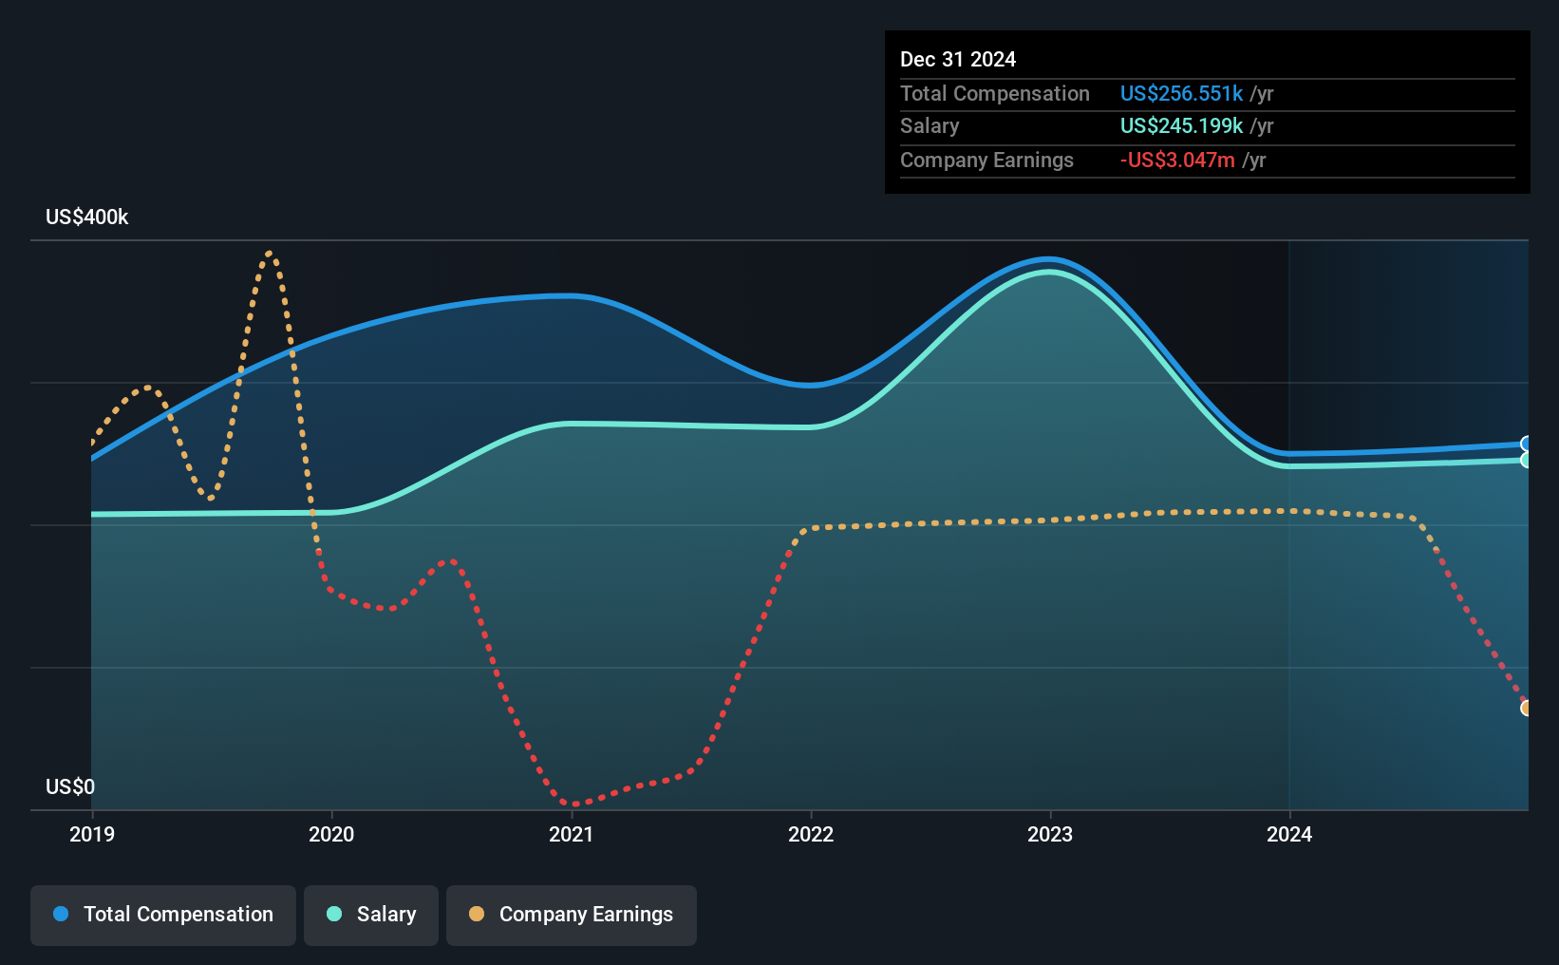This screenshot has width=1559, height=965.
Task: Click the US$0 y-axis label
Action: click(70, 786)
